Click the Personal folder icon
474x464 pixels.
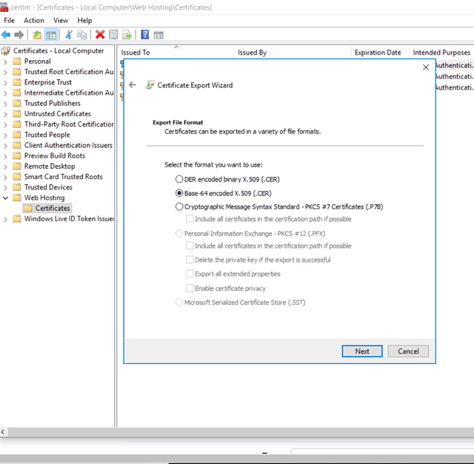pos(17,61)
